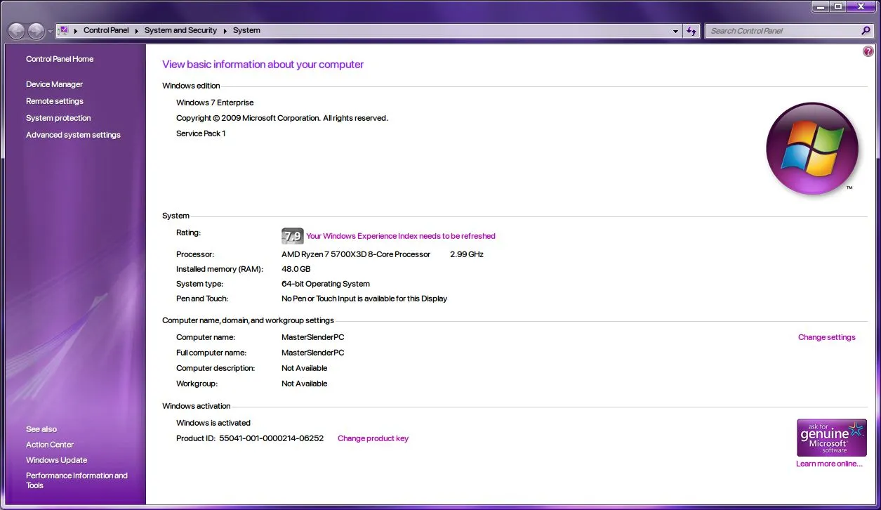Image resolution: width=881 pixels, height=510 pixels.
Task: Click the Refresh button beside address bar
Action: click(x=691, y=31)
